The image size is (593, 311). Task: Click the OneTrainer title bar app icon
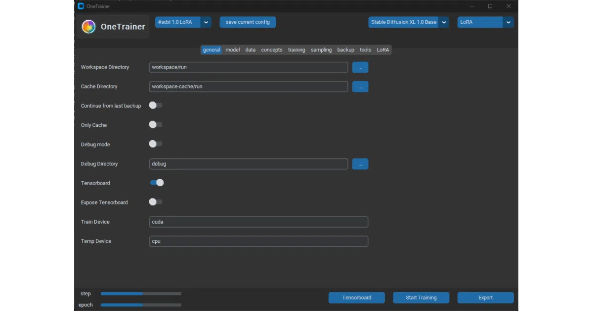tap(81, 6)
